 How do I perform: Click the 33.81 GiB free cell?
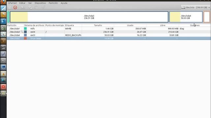(x=174, y=35)
